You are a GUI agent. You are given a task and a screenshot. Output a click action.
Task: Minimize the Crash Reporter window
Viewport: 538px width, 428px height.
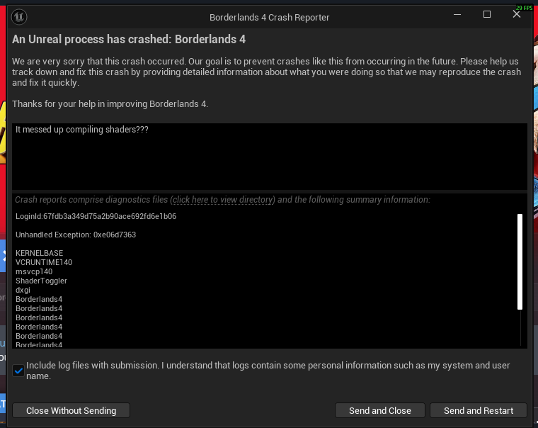(457, 14)
